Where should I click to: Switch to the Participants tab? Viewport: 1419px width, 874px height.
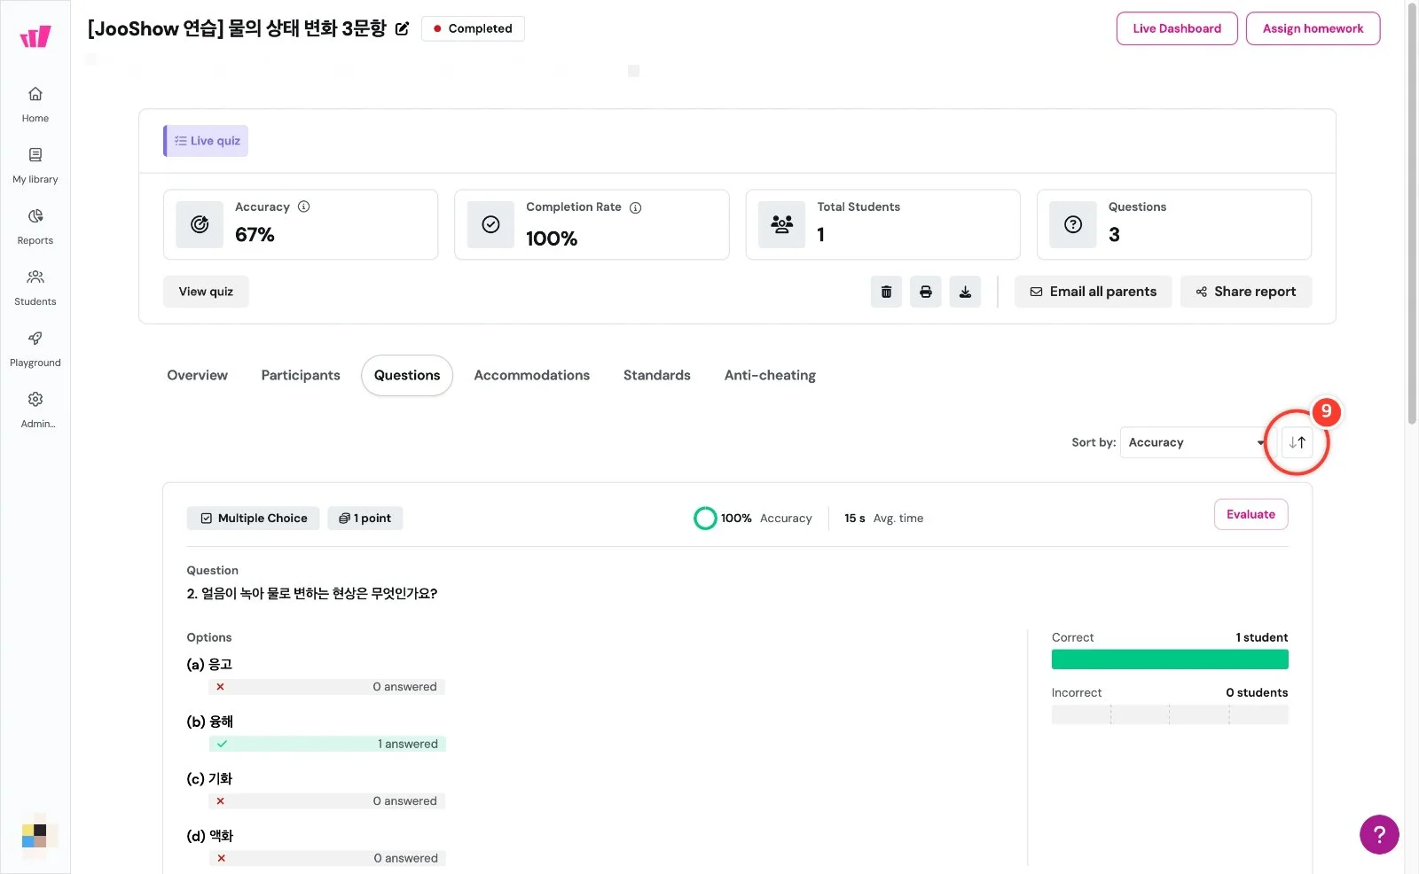pyautogui.click(x=301, y=375)
